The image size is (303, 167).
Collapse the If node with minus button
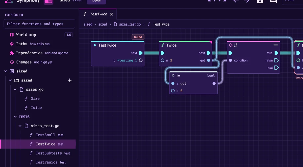point(276,45)
